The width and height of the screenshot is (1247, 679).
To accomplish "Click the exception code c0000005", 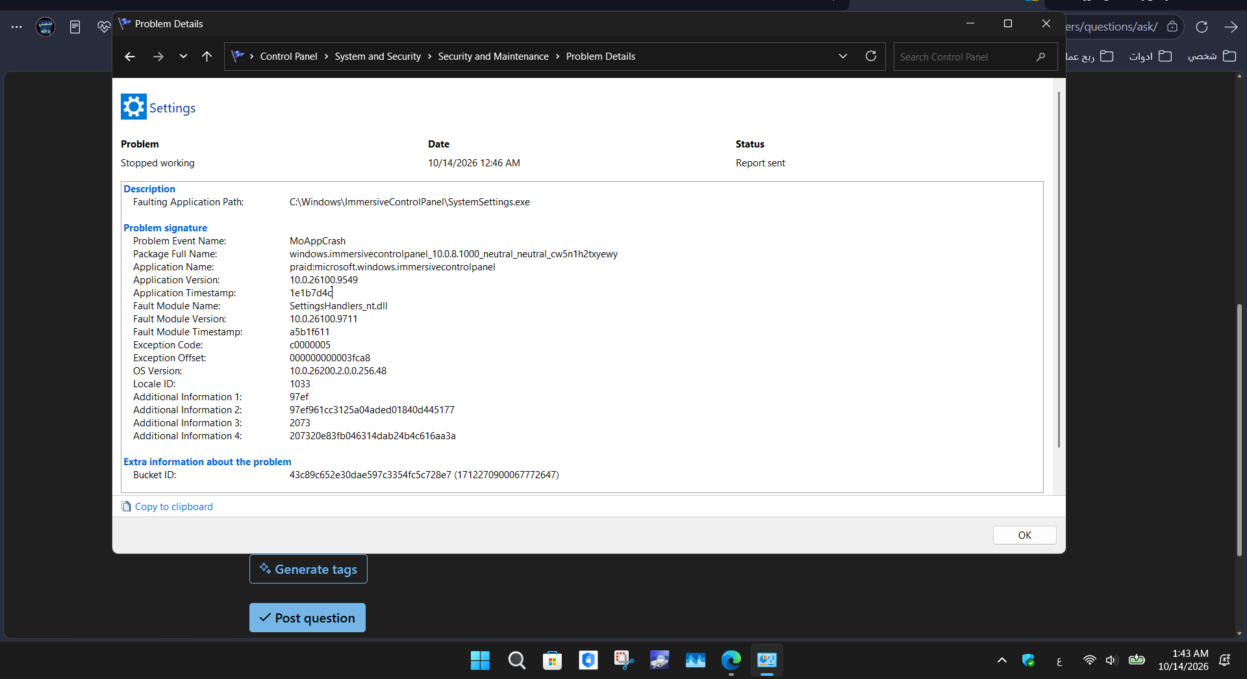I will 310,345.
